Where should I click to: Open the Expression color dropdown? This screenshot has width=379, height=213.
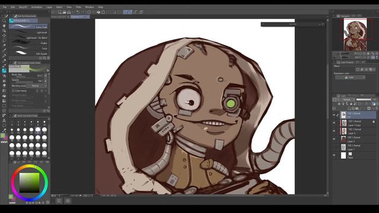(350, 78)
